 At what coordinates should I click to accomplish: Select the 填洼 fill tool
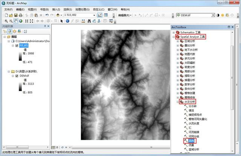191,111
